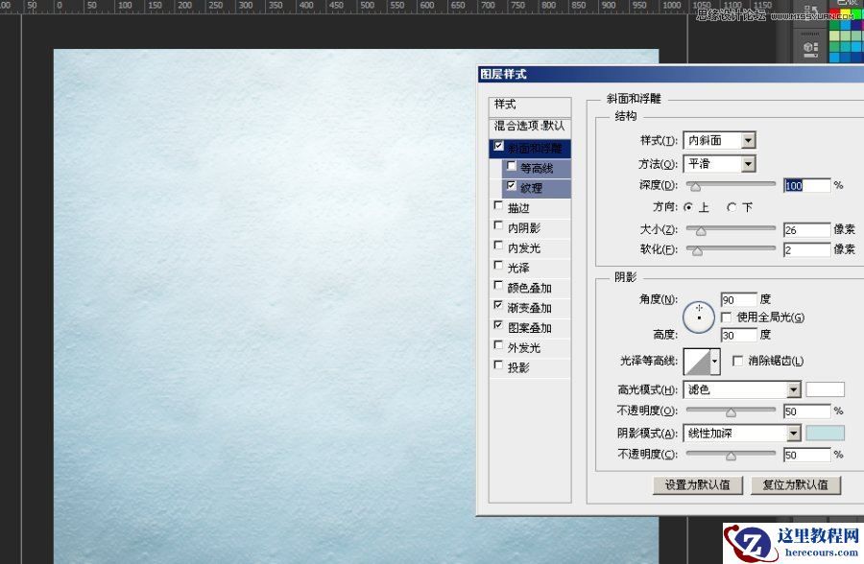Click the shadow angle dial control
This screenshot has height=564, width=864.
point(699,317)
